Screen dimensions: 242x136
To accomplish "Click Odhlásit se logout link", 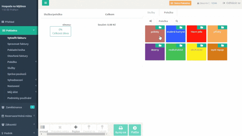I will point(232,3).
